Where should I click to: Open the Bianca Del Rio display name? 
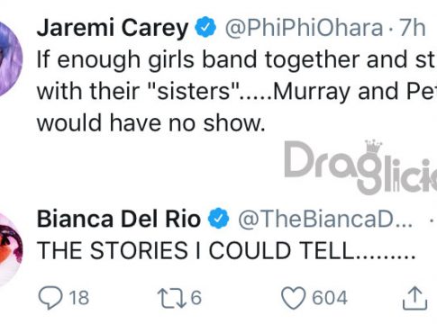119,219
